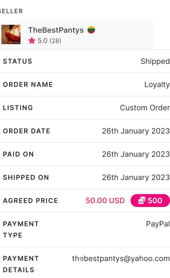The width and height of the screenshot is (170, 278).
Task: Click the pink rating star icon
Action: tap(32, 41)
